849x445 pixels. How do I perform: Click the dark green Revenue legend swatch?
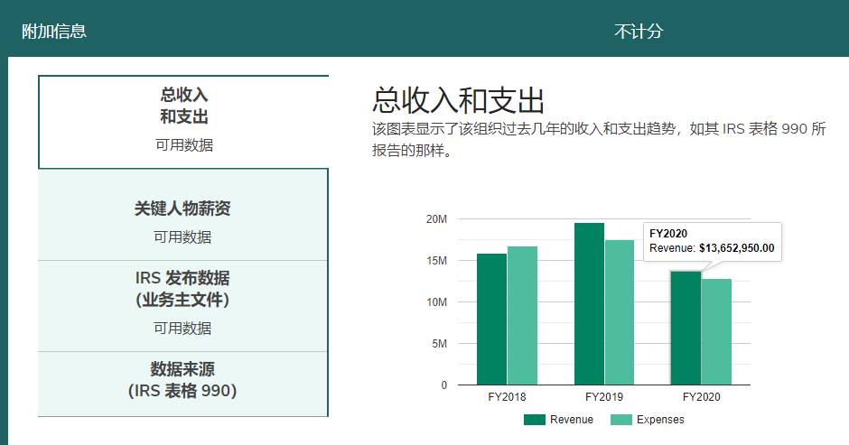[x=535, y=420]
